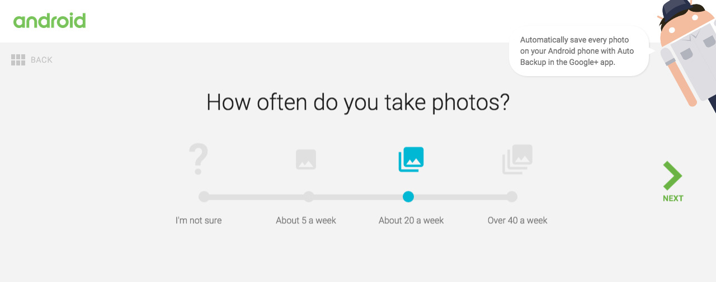
Task: Go back using the BACK text
Action: (x=41, y=60)
